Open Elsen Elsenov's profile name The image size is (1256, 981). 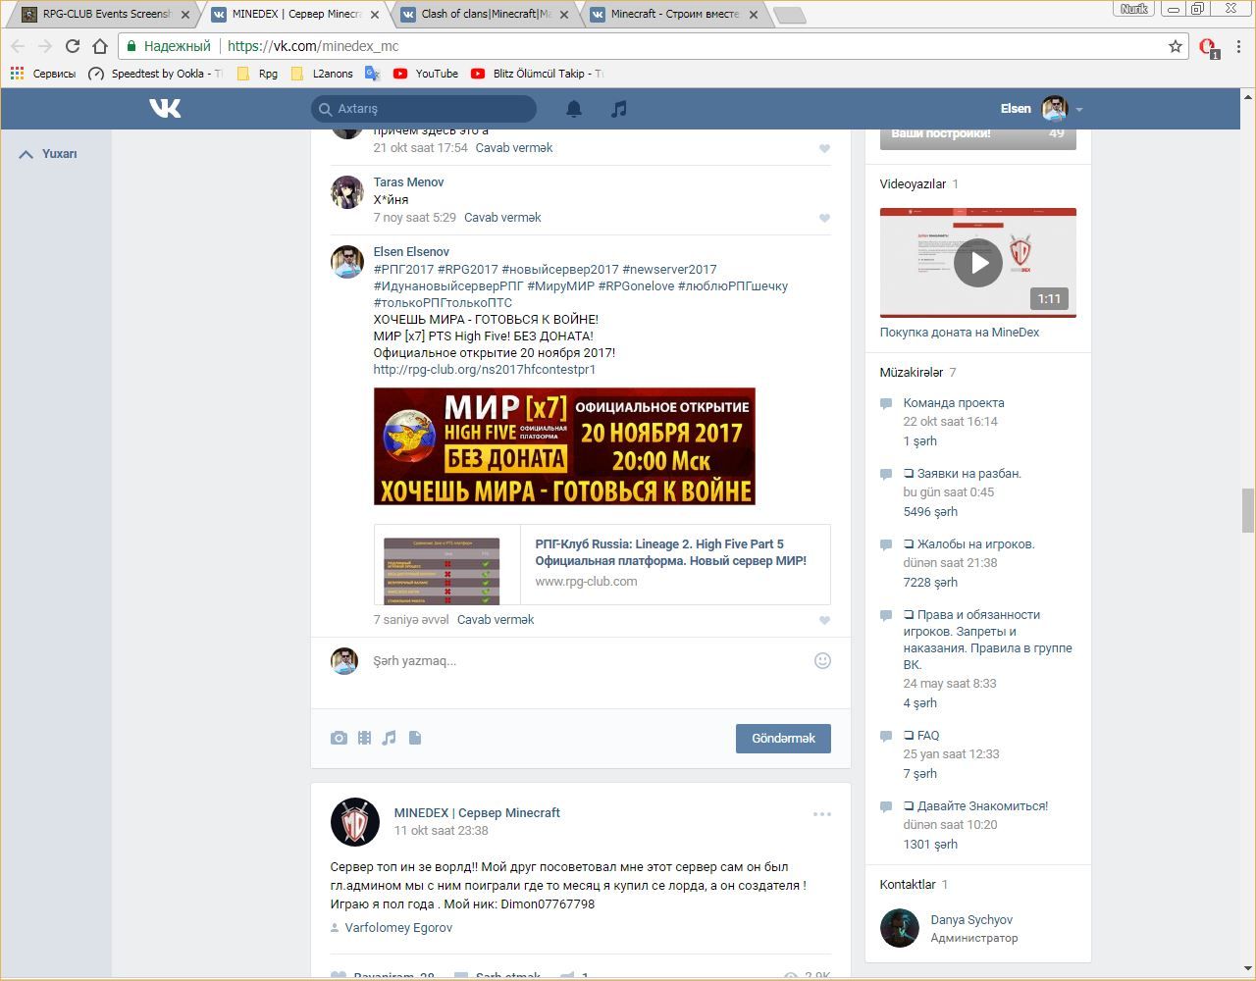point(411,252)
